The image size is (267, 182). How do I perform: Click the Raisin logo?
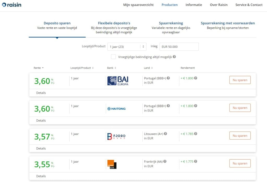click(12, 5)
